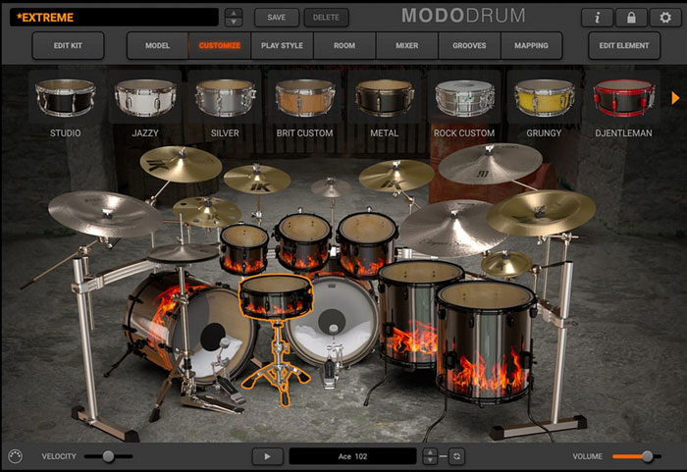The height and width of the screenshot is (472, 687).
Task: Click the groove sync loop icon
Action: (x=456, y=456)
